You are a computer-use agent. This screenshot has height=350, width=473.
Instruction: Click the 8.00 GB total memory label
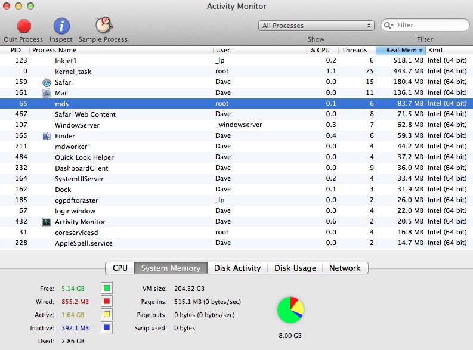tap(290, 336)
